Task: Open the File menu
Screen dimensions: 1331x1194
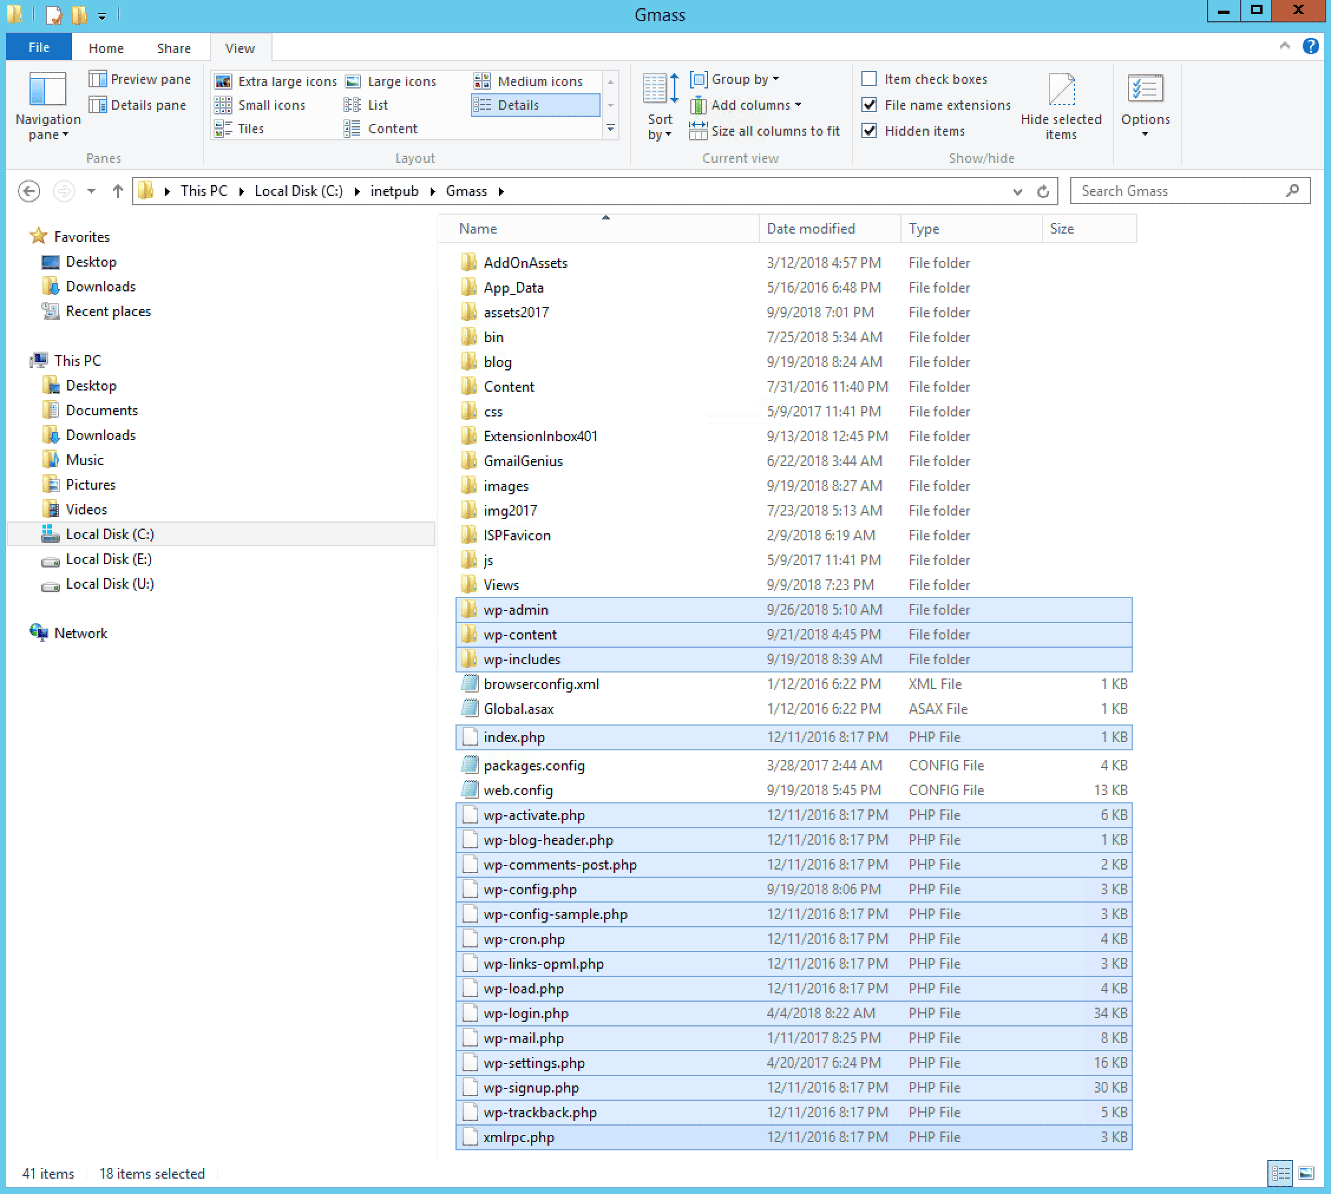Action: tap(39, 47)
